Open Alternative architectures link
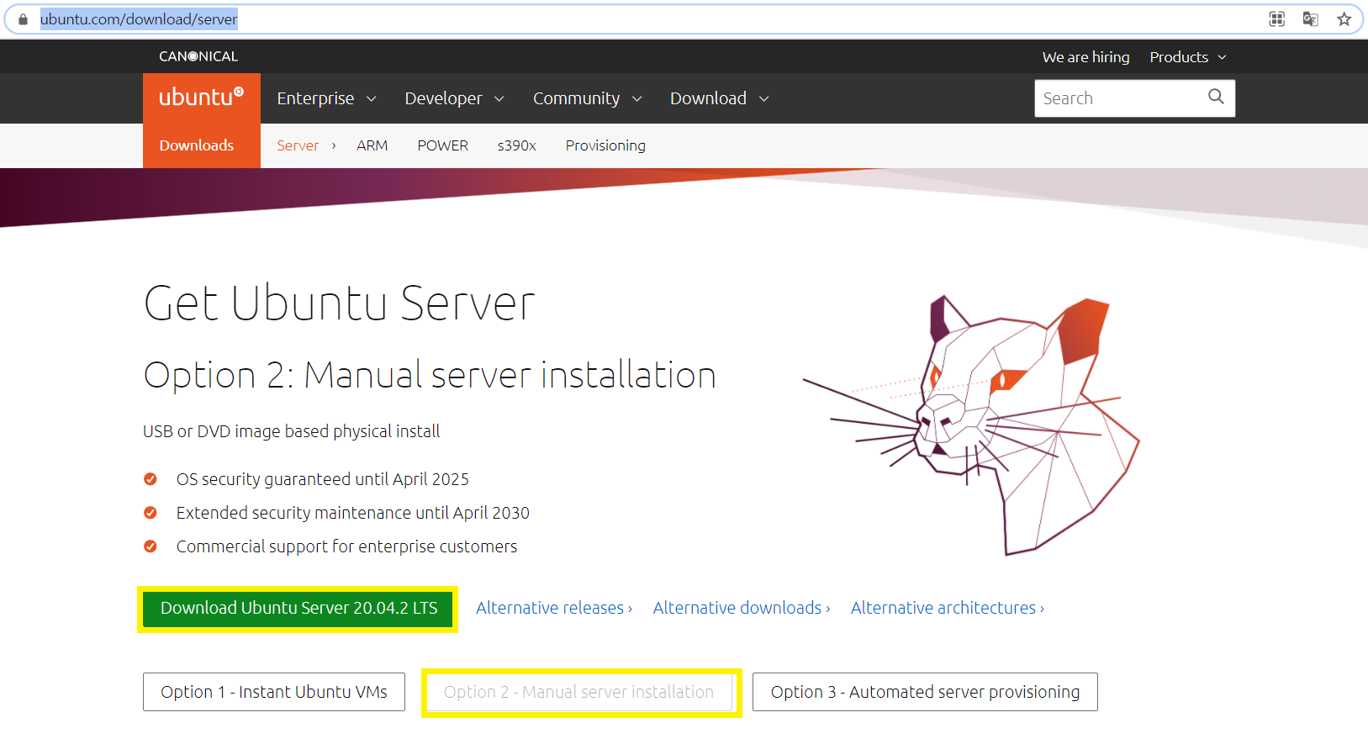 coord(948,608)
